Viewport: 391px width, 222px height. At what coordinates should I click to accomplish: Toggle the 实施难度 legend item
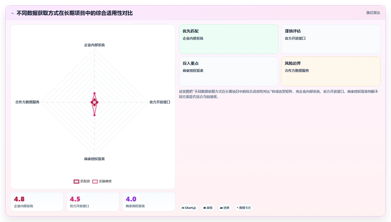coord(102,181)
